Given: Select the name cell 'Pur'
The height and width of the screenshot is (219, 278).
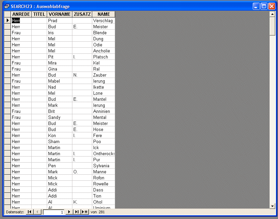Looking at the screenshot, I should click(104, 160).
